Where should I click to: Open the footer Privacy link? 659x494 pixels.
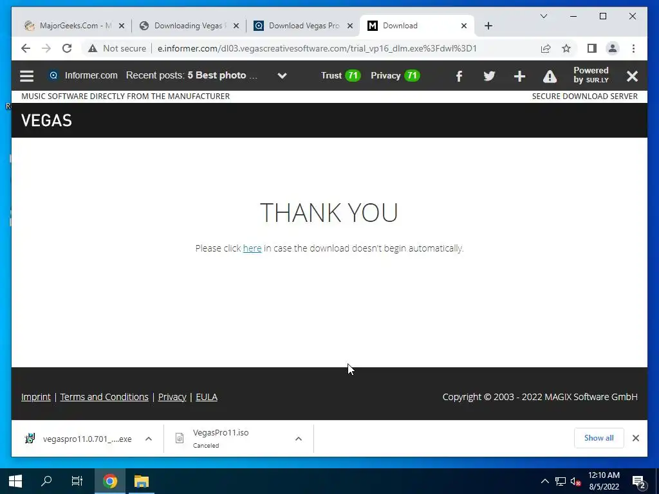tap(172, 397)
